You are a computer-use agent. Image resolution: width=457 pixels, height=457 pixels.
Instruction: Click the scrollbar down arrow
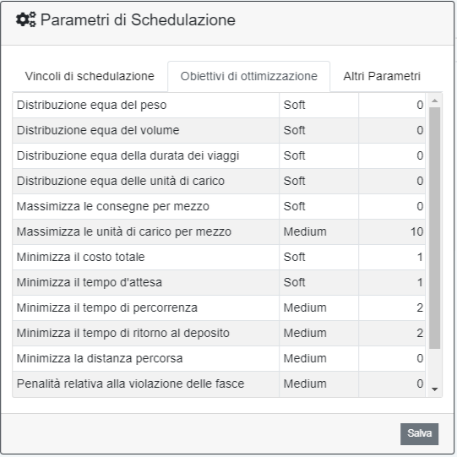pyautogui.click(x=434, y=389)
